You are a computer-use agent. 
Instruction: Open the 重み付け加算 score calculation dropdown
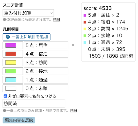click(x=28, y=13)
